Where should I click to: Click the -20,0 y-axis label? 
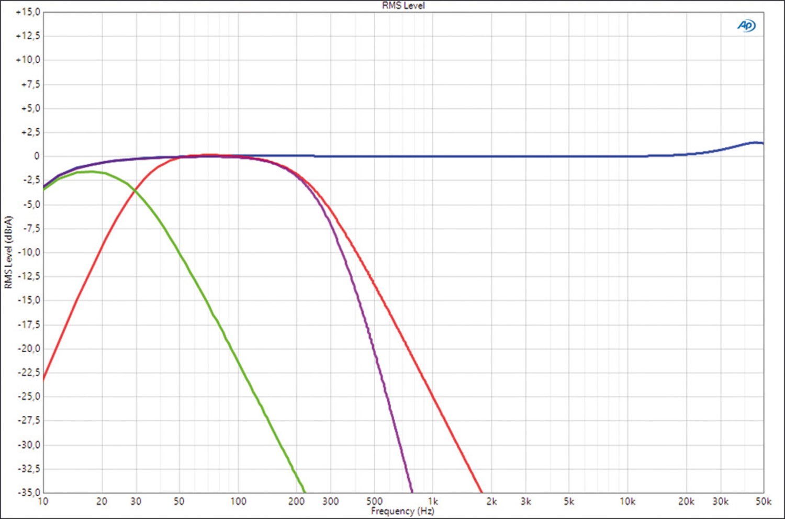click(x=29, y=348)
